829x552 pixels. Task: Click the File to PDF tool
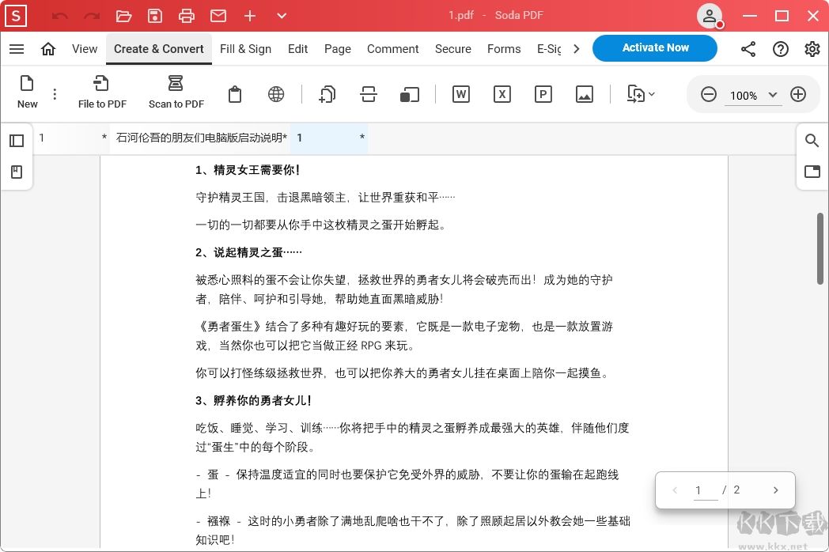pos(102,91)
